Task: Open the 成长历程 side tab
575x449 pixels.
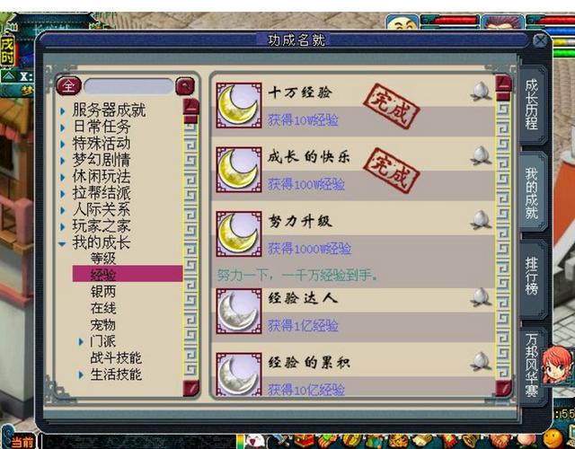Action: (x=533, y=105)
